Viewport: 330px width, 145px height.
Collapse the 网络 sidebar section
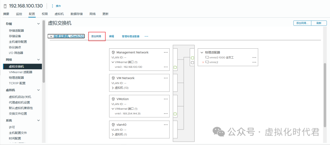[x=38, y=60]
